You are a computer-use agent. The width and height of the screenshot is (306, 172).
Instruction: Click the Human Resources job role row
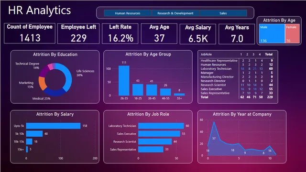pos(237,65)
